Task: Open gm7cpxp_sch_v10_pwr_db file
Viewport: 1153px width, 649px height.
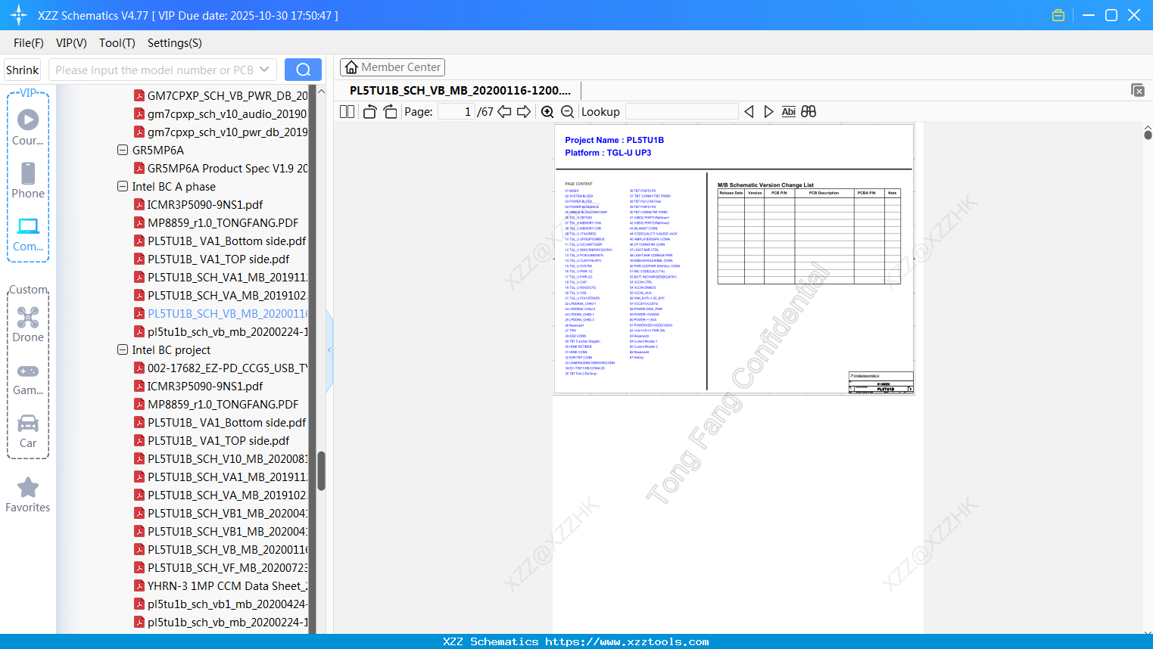Action: 221,132
